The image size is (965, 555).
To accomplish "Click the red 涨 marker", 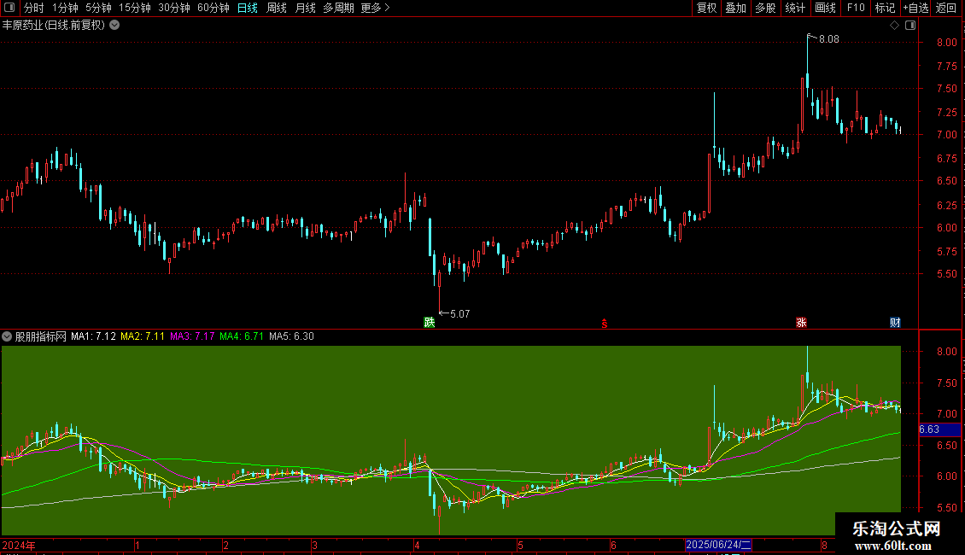I will [801, 323].
